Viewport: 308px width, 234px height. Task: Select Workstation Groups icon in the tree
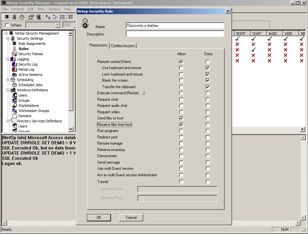14,111
